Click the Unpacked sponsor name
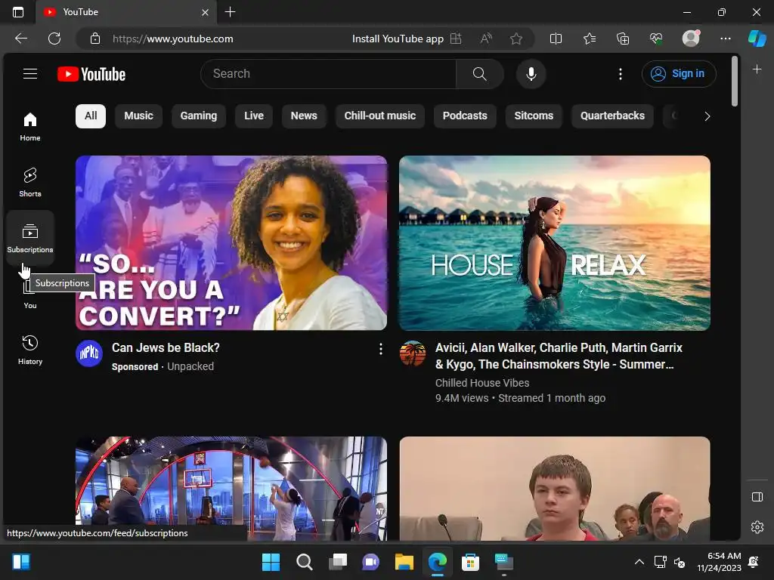 pos(190,366)
